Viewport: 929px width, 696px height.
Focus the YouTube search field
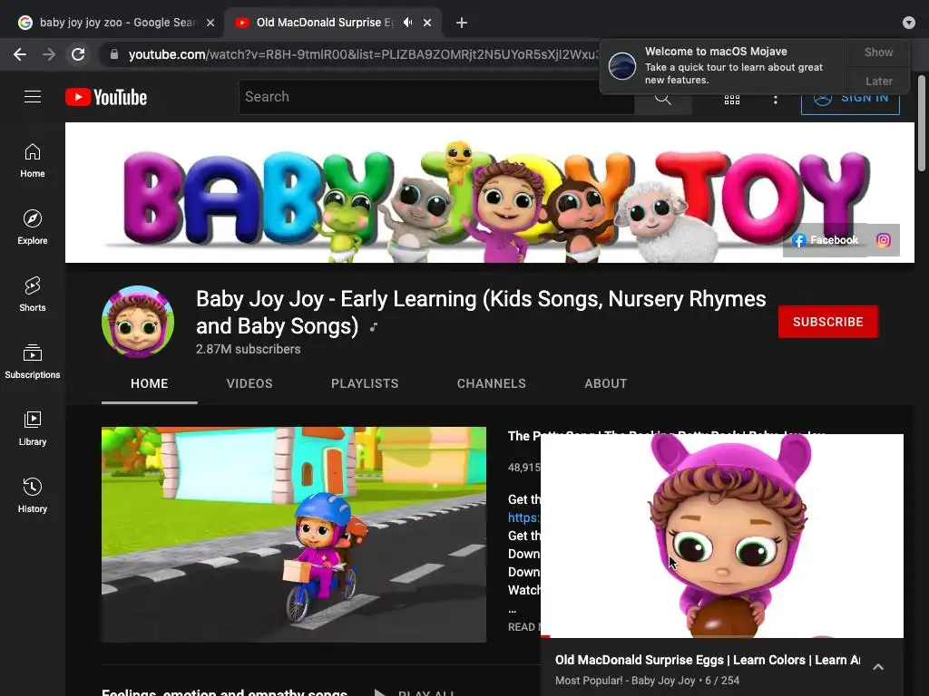(436, 97)
